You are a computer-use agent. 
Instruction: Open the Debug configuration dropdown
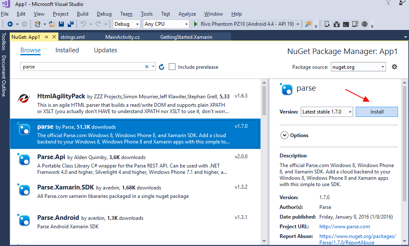(x=126, y=24)
